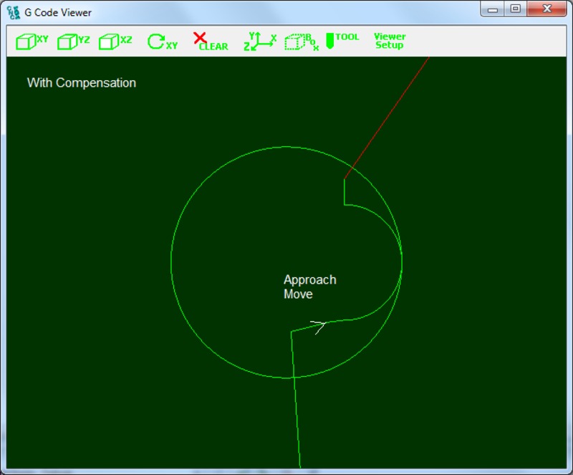Switch to the XZ plane view
573x475 pixels.
[x=115, y=42]
